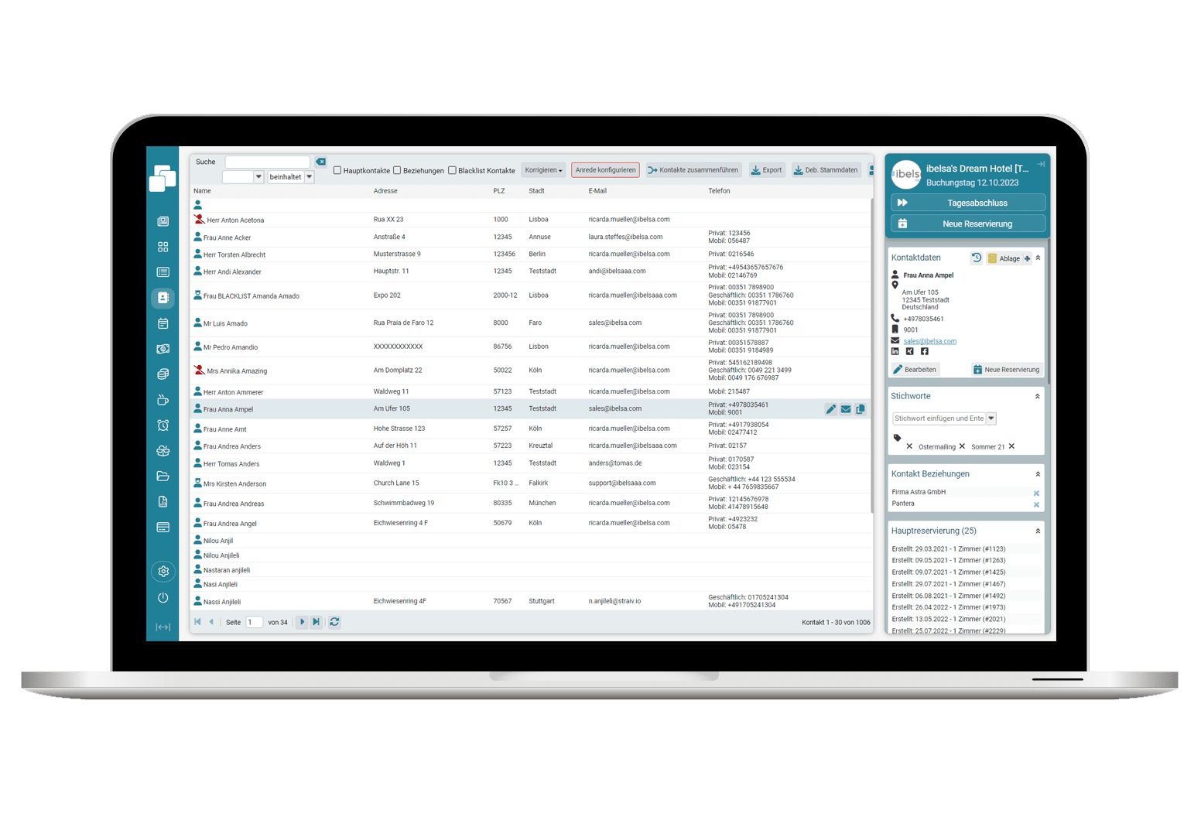Jump to last page of contacts
The image size is (1201, 813).
pos(317,622)
